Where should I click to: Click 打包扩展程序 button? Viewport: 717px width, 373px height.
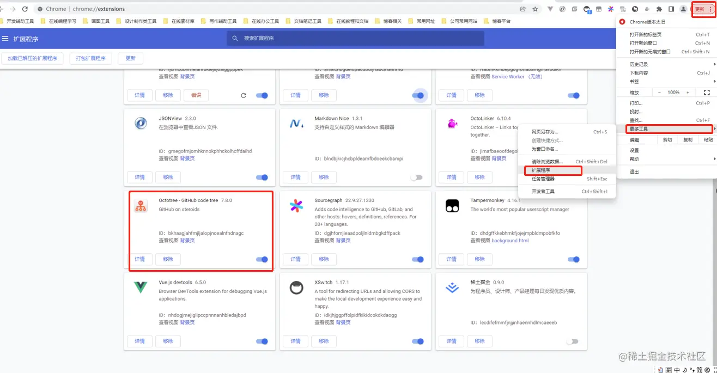(x=91, y=58)
